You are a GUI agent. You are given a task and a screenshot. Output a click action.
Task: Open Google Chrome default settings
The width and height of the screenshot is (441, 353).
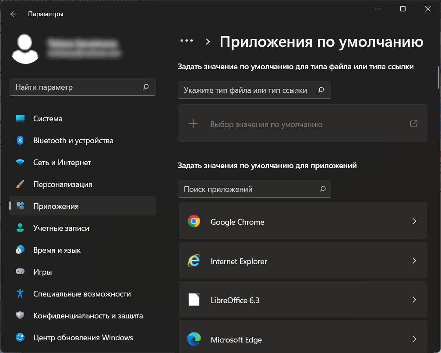303,221
